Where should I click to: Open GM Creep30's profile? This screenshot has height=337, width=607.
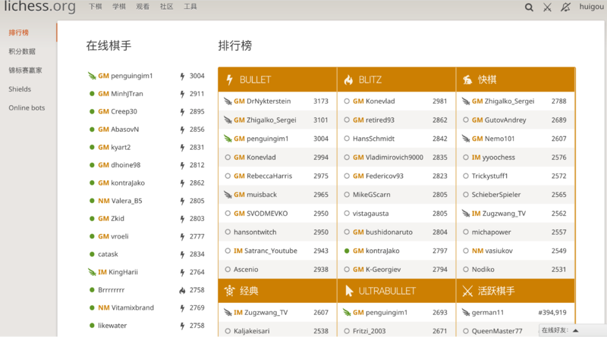(118, 111)
